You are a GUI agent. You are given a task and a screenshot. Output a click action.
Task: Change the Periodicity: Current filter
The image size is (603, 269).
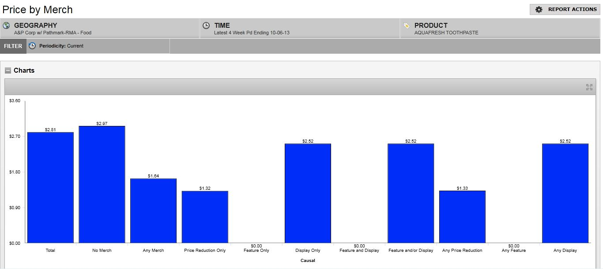[x=61, y=46]
